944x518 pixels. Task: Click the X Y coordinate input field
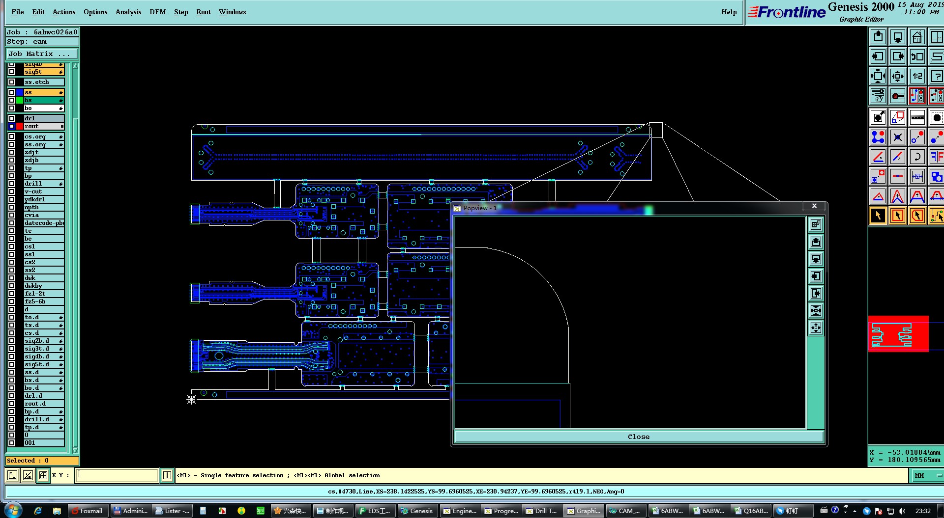click(x=117, y=475)
